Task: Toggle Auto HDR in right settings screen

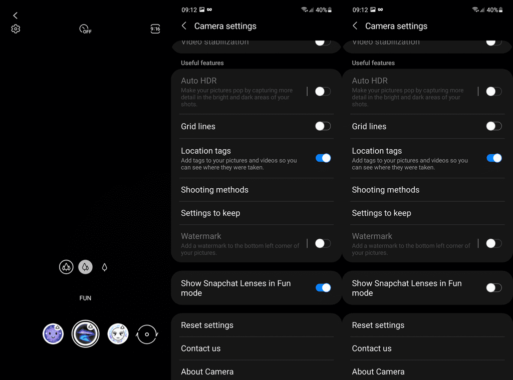Action: [493, 92]
